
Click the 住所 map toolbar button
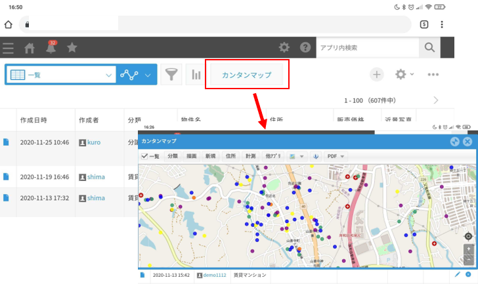click(230, 156)
